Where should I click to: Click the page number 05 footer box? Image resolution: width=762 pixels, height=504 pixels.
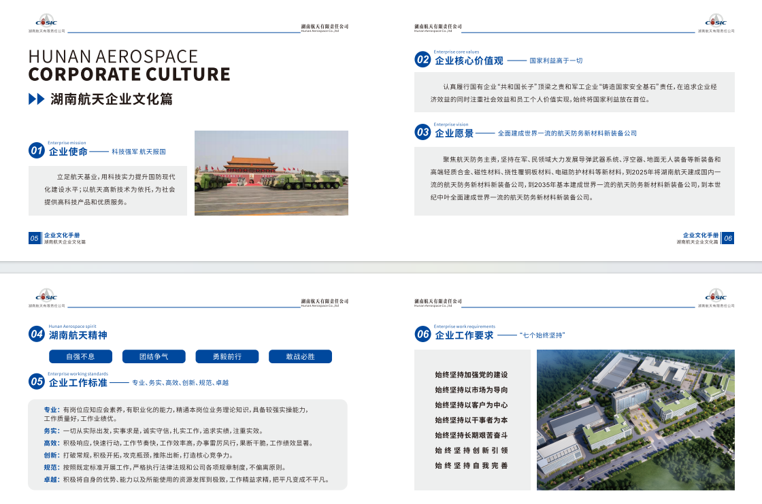click(35, 238)
